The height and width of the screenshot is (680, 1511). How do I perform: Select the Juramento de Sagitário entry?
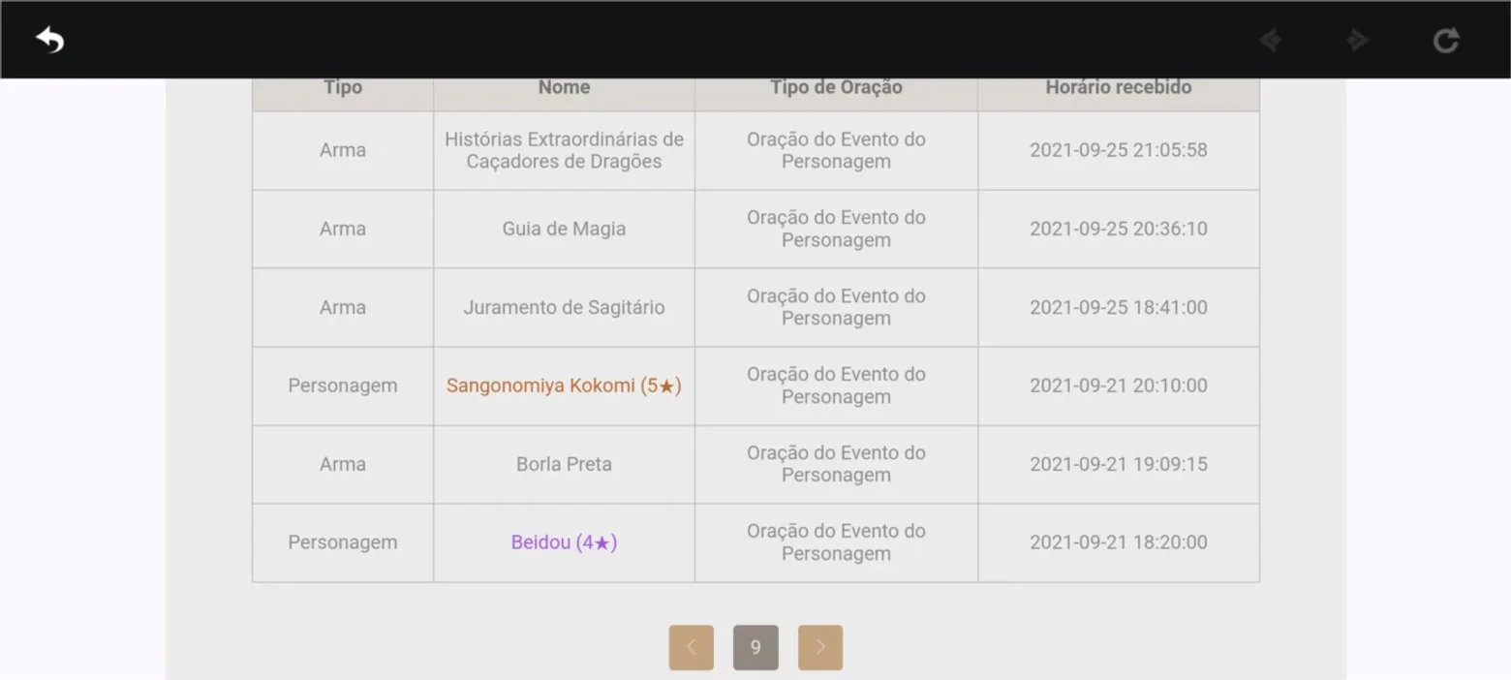(564, 307)
